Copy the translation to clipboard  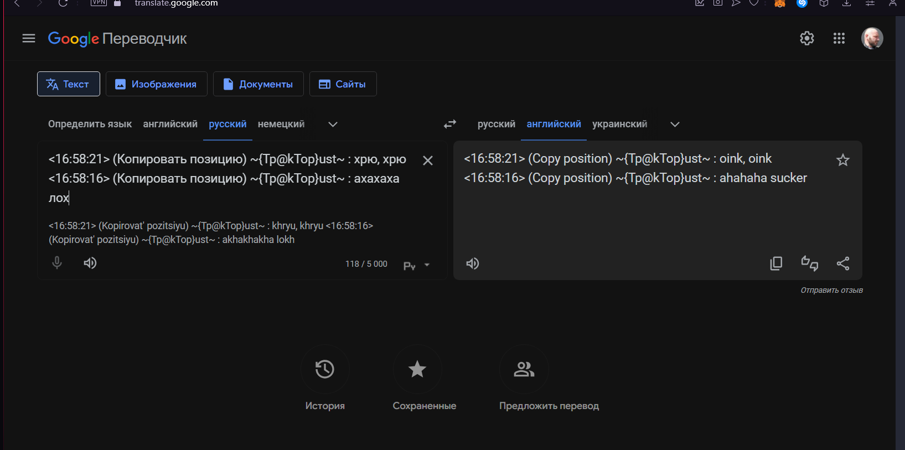tap(776, 263)
